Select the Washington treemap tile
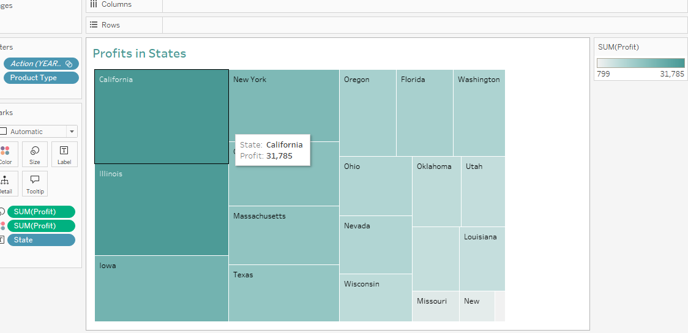 [479, 113]
